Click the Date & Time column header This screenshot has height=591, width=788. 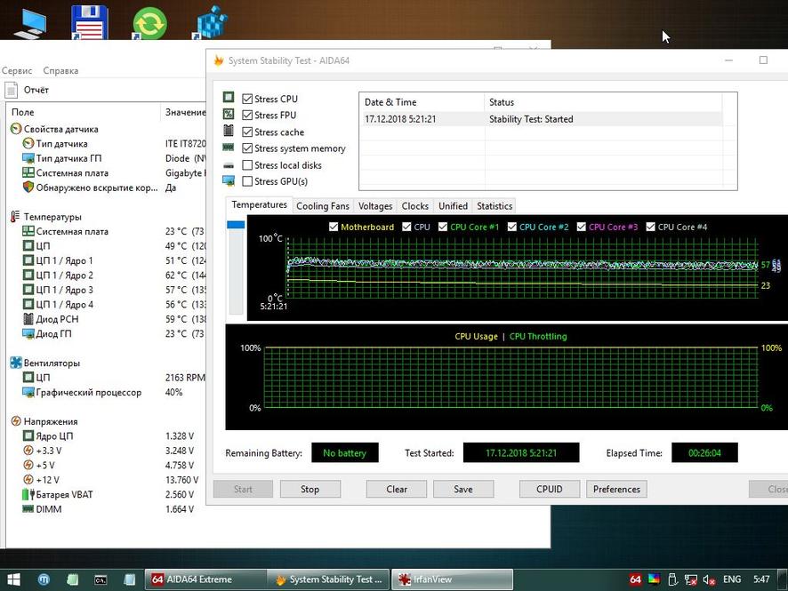pos(422,102)
